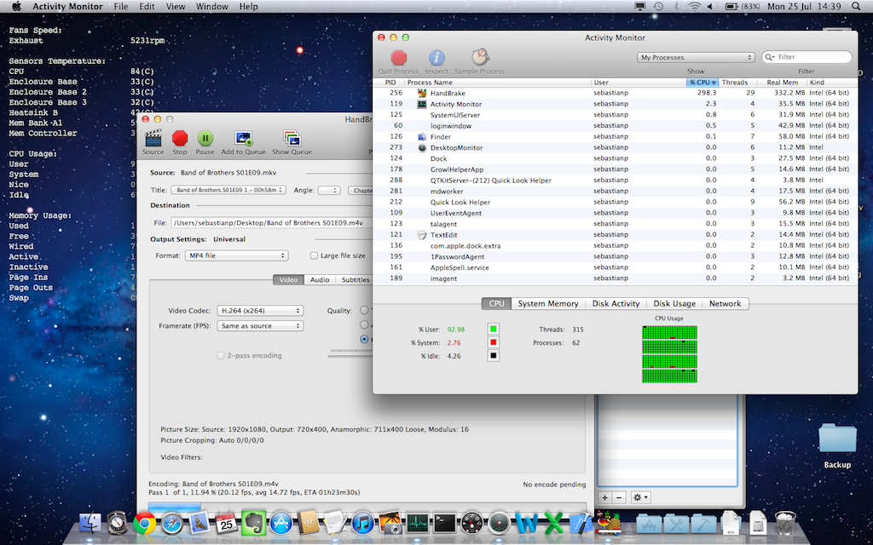
Task: Select the Audio tab in HandBrake
Action: 320,279
